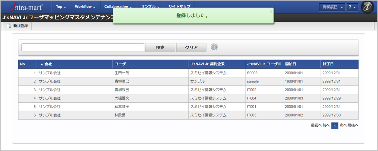Image resolution: width=378 pixels, height=151 pixels.
Task: Go to 次へ next page link
Action: (x=343, y=125)
